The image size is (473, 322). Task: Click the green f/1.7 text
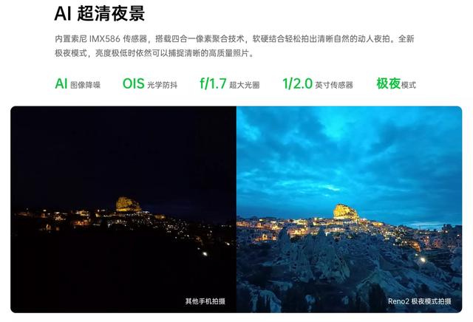click(x=213, y=83)
